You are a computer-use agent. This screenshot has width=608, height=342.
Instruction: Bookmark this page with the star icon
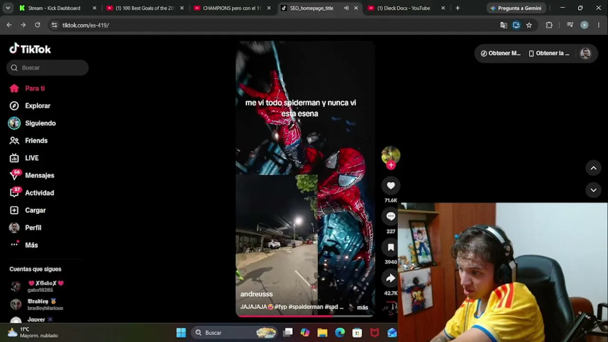tap(529, 25)
